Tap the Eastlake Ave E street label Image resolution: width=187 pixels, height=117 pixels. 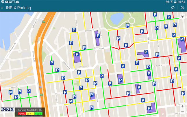tap(35, 24)
